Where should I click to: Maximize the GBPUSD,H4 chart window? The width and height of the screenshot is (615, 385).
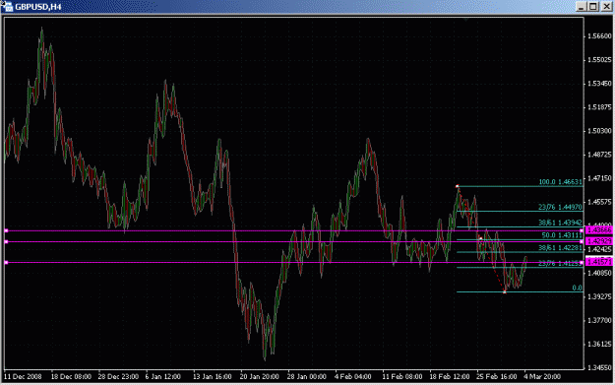(593, 7)
